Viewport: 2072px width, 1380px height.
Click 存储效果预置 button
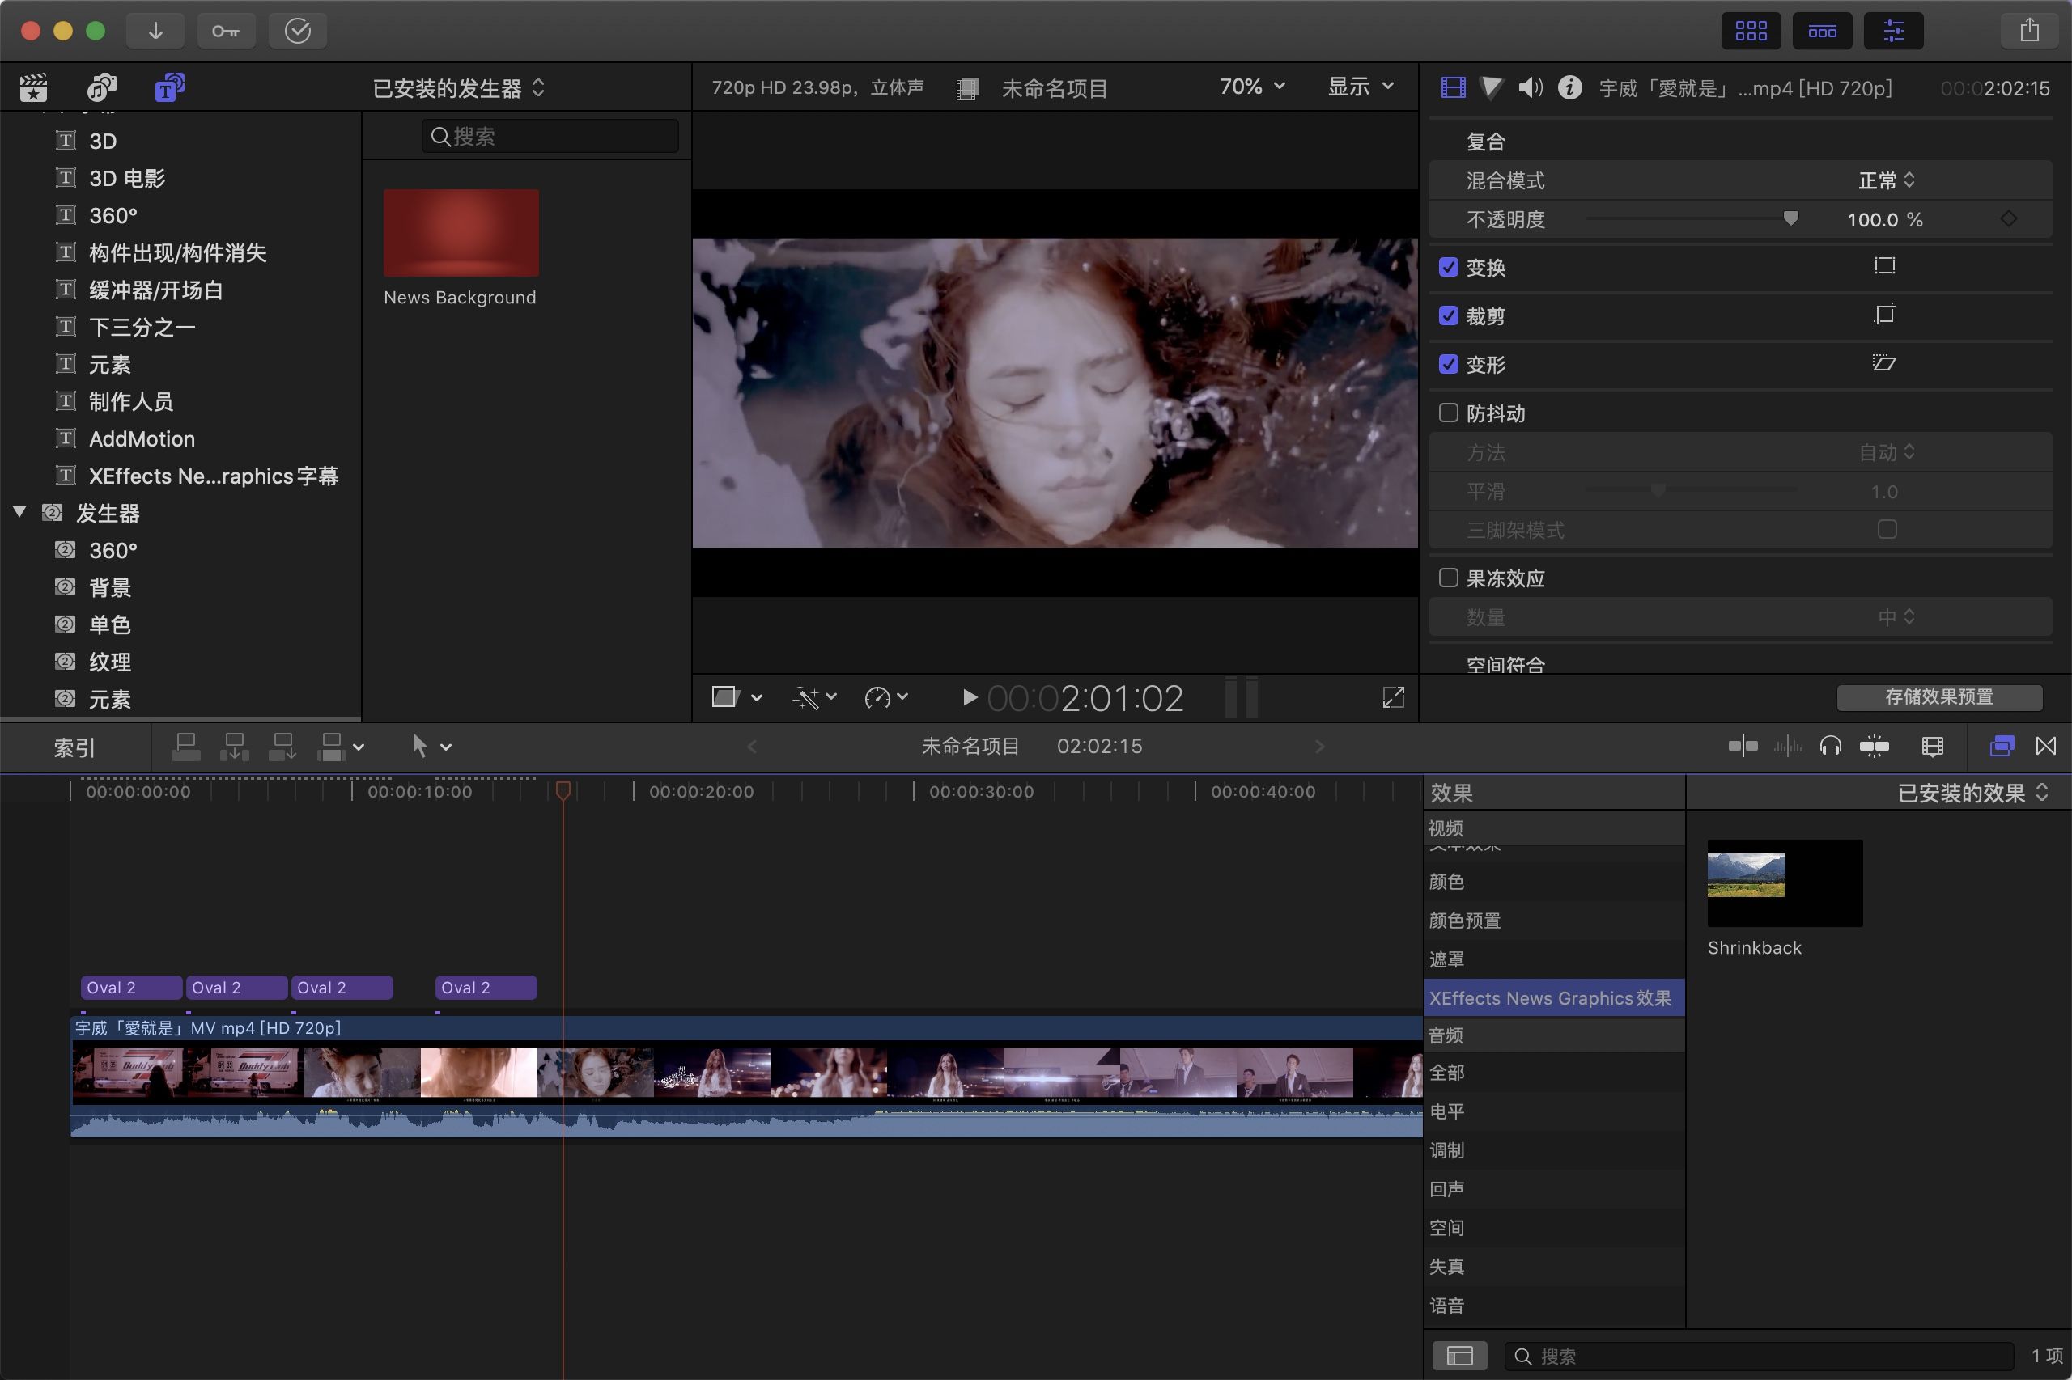(1939, 697)
